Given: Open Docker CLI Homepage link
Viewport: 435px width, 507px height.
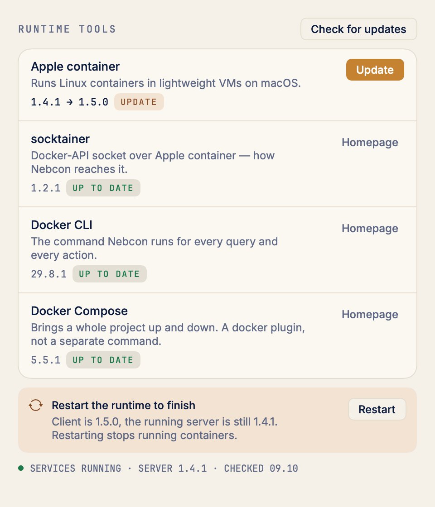Looking at the screenshot, I should click(370, 229).
